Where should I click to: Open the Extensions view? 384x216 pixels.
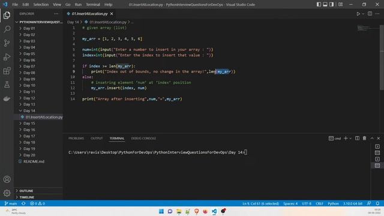coord(7,71)
